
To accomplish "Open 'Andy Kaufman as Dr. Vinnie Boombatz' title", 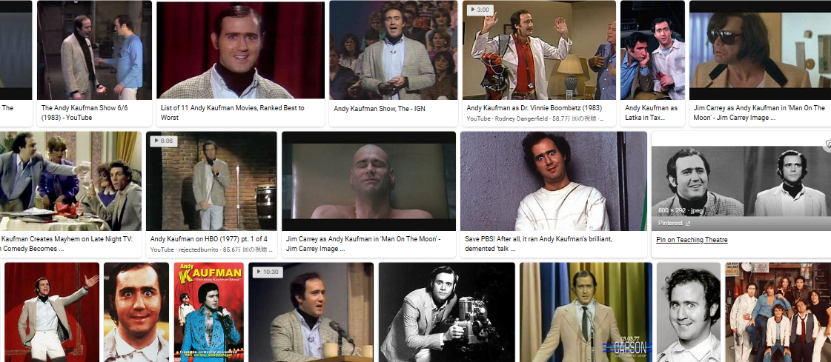I will (x=534, y=108).
